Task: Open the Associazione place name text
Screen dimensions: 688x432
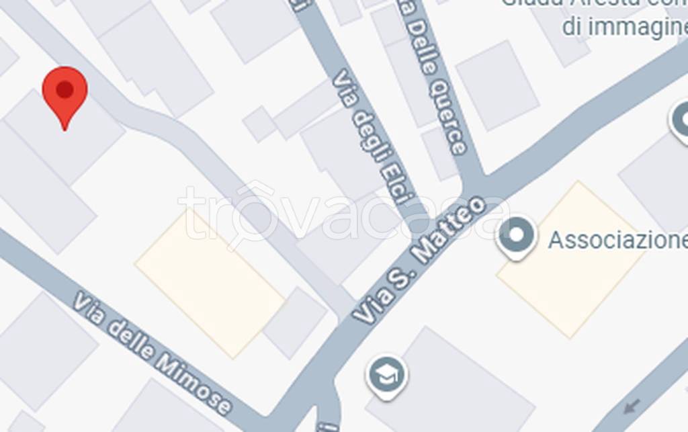Action: click(618, 239)
